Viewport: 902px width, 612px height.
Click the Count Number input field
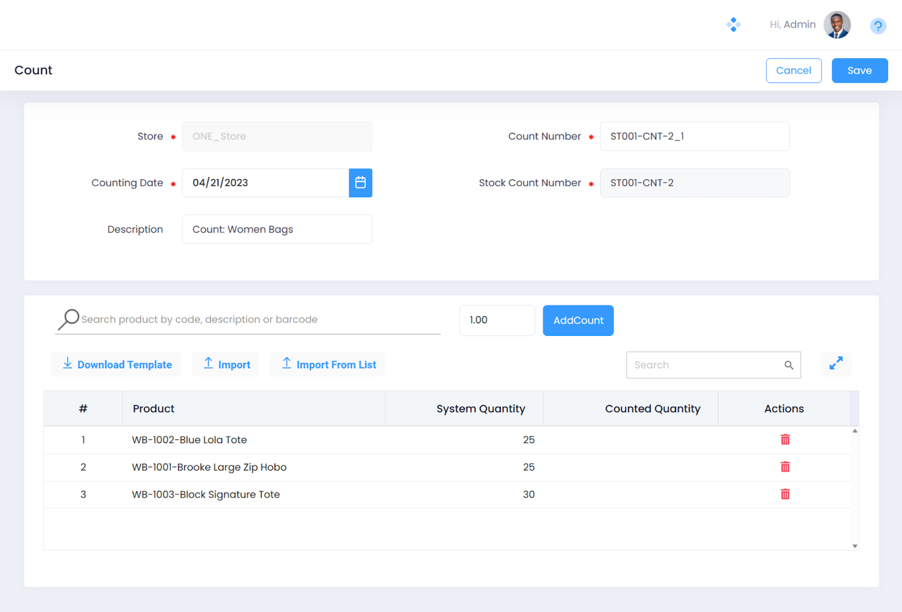pyautogui.click(x=694, y=136)
